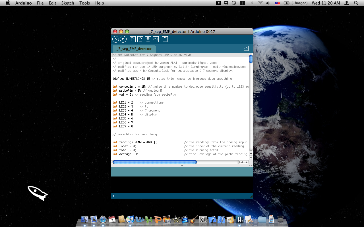Open Microsoft Word in the Dock

[x=139, y=219]
